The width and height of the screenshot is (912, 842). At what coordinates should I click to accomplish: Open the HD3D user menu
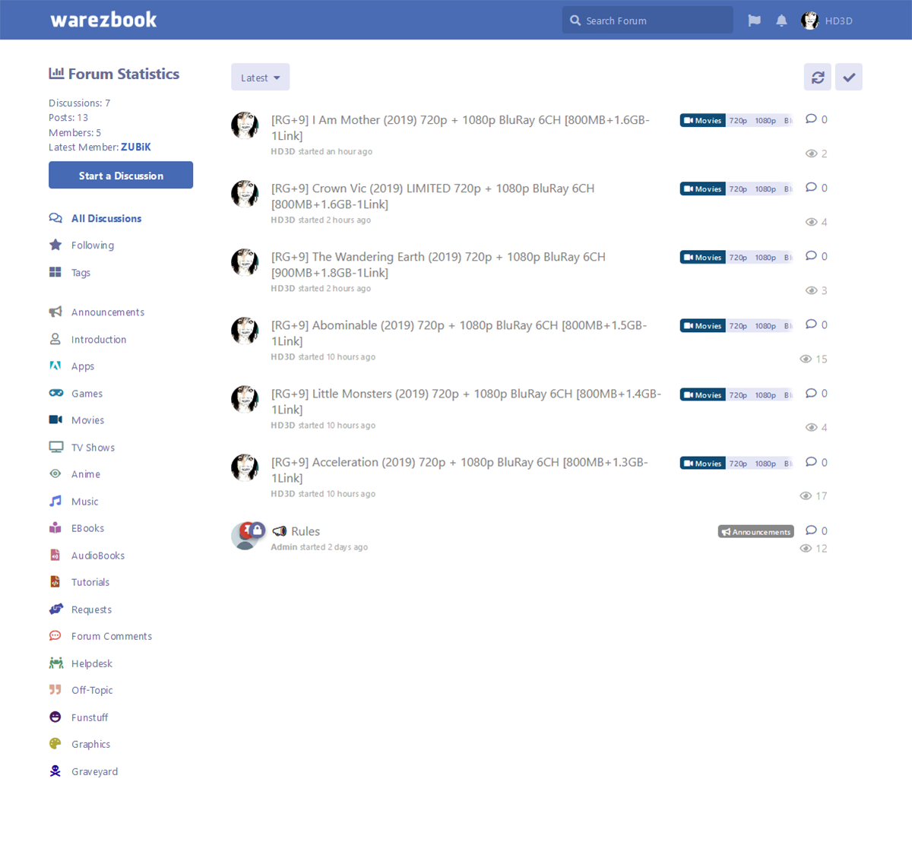828,21
